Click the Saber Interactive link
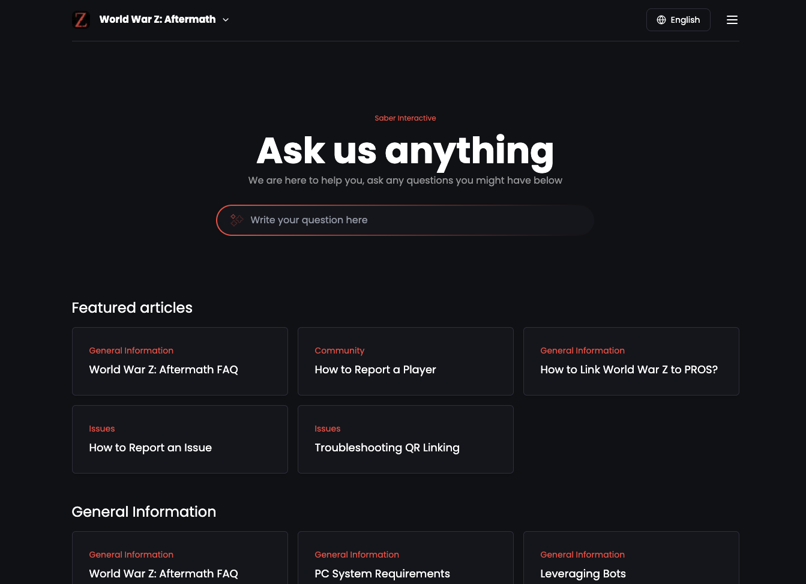806x584 pixels. click(x=405, y=118)
